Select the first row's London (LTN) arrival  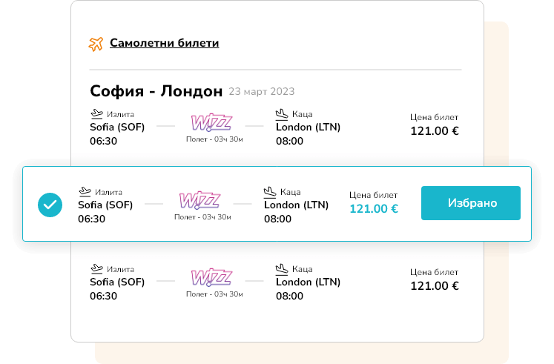(x=308, y=127)
